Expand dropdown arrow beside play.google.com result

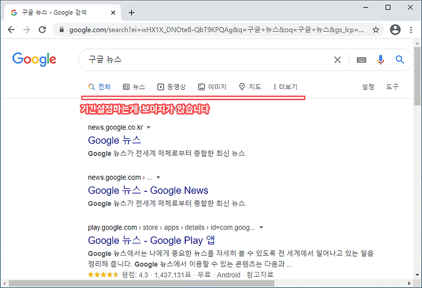[261, 228]
